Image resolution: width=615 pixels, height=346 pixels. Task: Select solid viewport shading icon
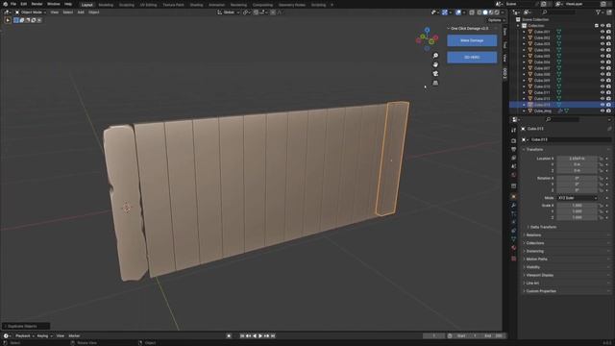[485, 12]
